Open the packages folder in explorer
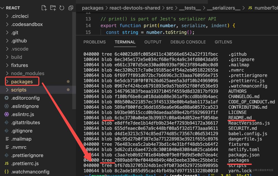Viewport: 278px width, 176px height. [22, 82]
